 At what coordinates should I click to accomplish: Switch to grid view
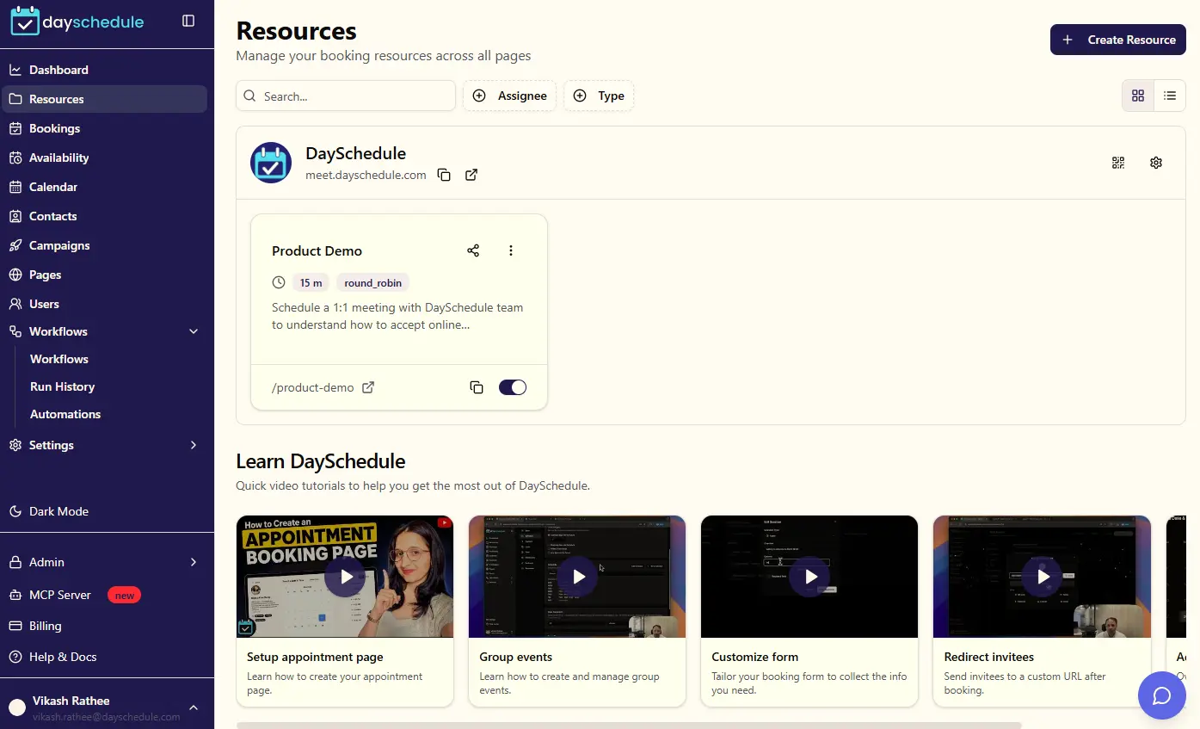click(1138, 96)
